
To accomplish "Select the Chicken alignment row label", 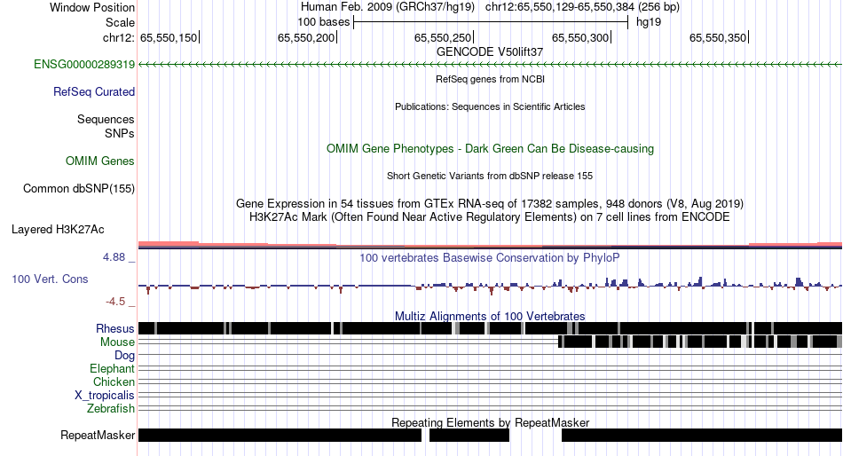I will click(114, 381).
